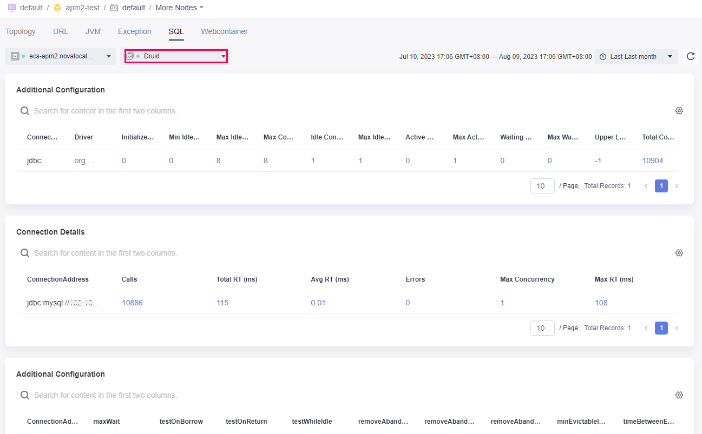Focus search field in Connection Details panel
702x434 pixels.
[x=346, y=253]
